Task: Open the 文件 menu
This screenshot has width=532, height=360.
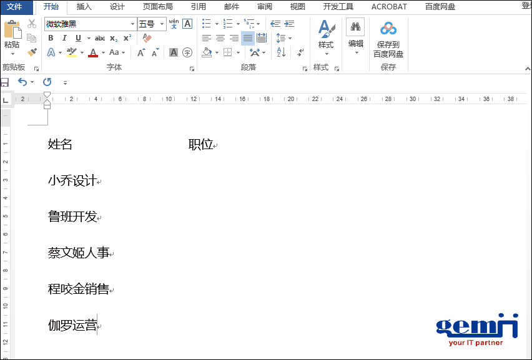Action: click(17, 7)
